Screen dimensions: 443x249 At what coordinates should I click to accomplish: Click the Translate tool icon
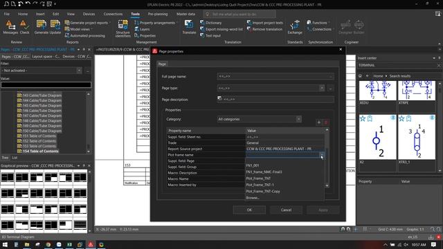point(189,28)
